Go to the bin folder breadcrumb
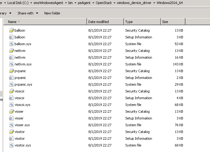 [x=71, y=3]
